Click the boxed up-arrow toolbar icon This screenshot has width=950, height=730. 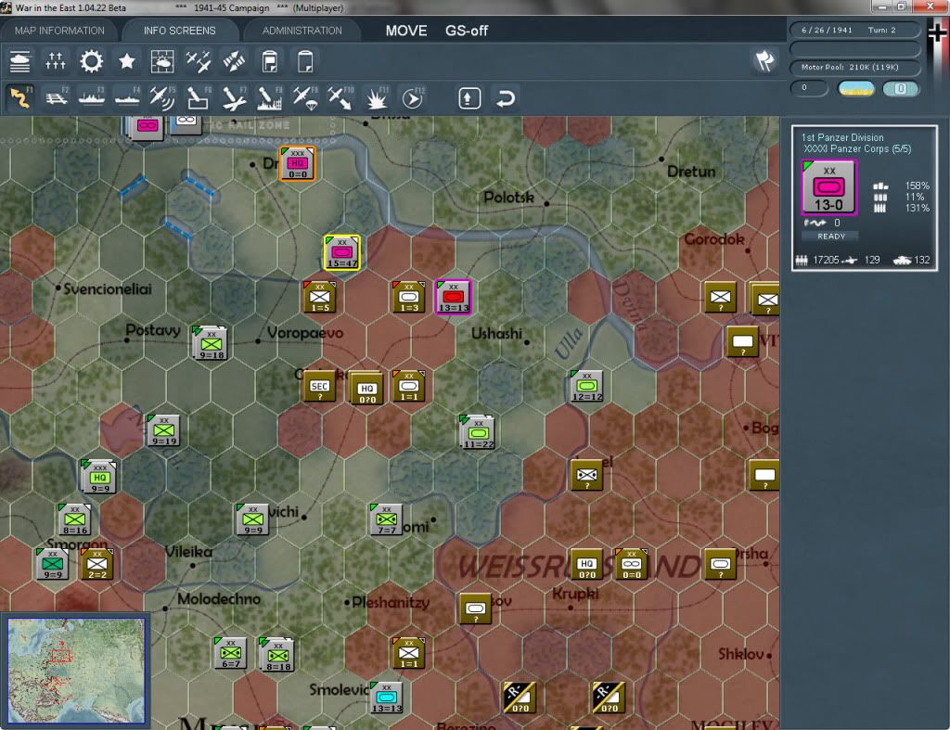click(x=469, y=98)
